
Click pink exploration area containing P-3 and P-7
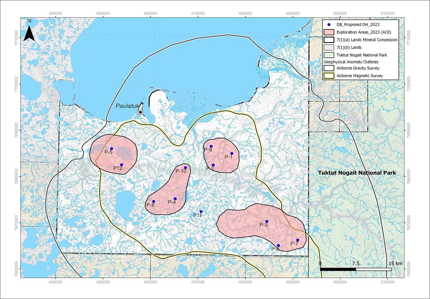tap(261, 227)
